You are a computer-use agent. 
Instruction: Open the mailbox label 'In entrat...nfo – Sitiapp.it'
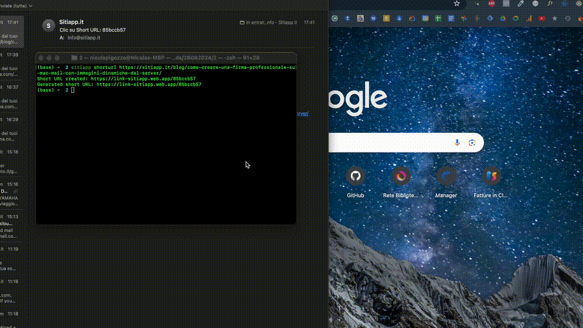click(x=268, y=22)
